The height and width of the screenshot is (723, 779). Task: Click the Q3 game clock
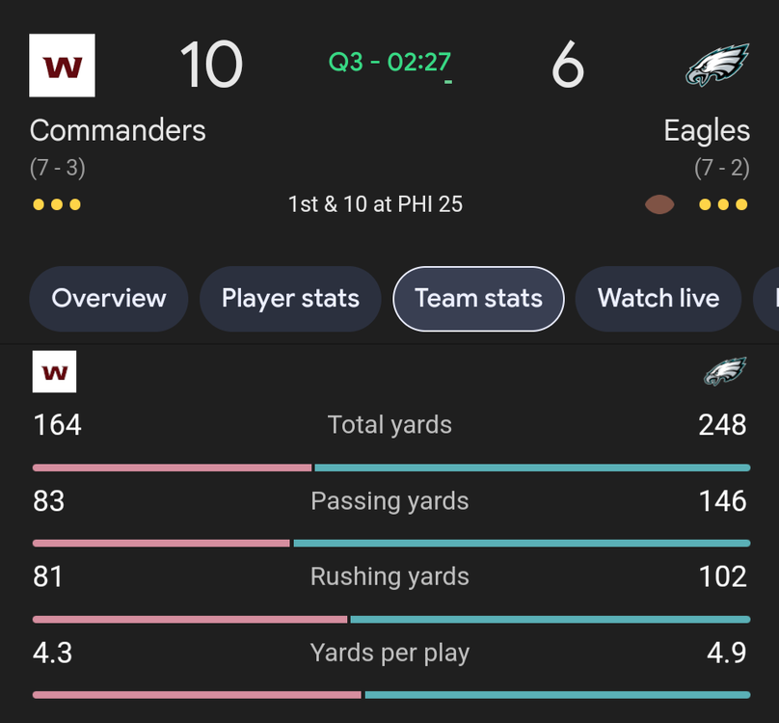[389, 63]
